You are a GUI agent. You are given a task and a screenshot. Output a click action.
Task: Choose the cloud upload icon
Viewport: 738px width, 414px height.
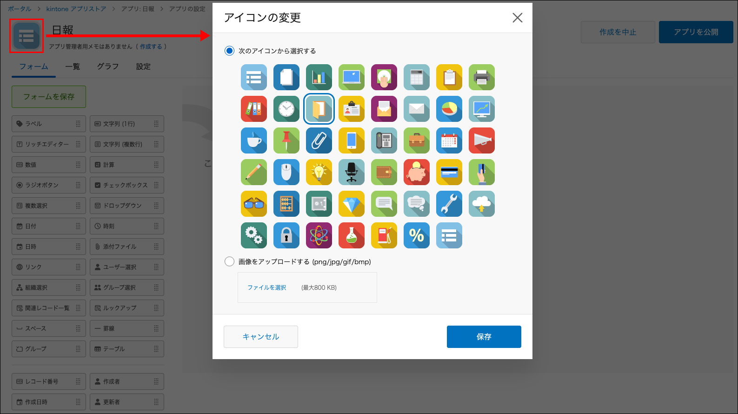pyautogui.click(x=482, y=204)
